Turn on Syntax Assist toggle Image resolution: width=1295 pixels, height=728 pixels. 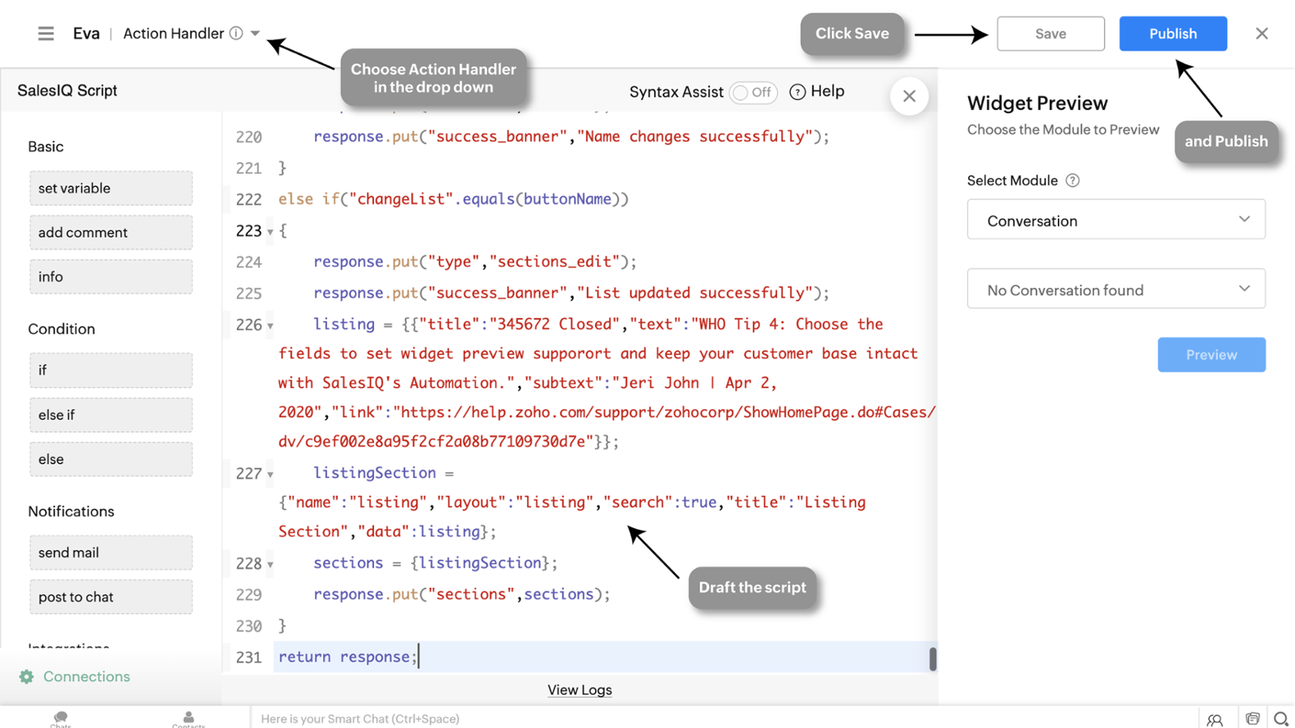pyautogui.click(x=753, y=92)
